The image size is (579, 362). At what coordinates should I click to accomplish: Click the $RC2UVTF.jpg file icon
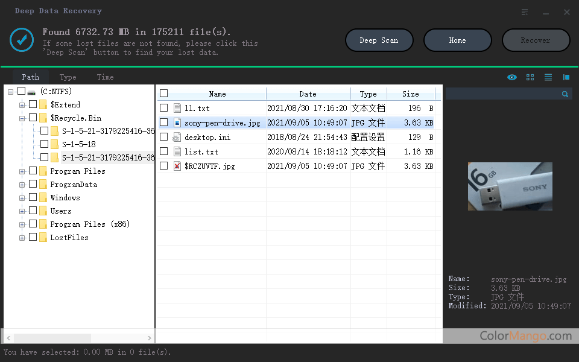pos(177,166)
